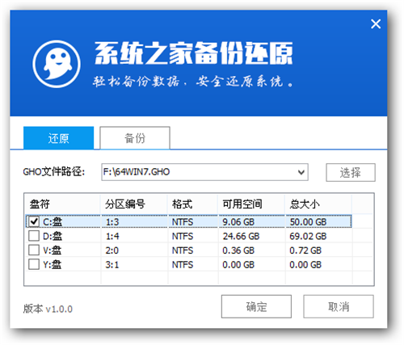Click the ghost logo icon
404x345 pixels.
(57, 64)
